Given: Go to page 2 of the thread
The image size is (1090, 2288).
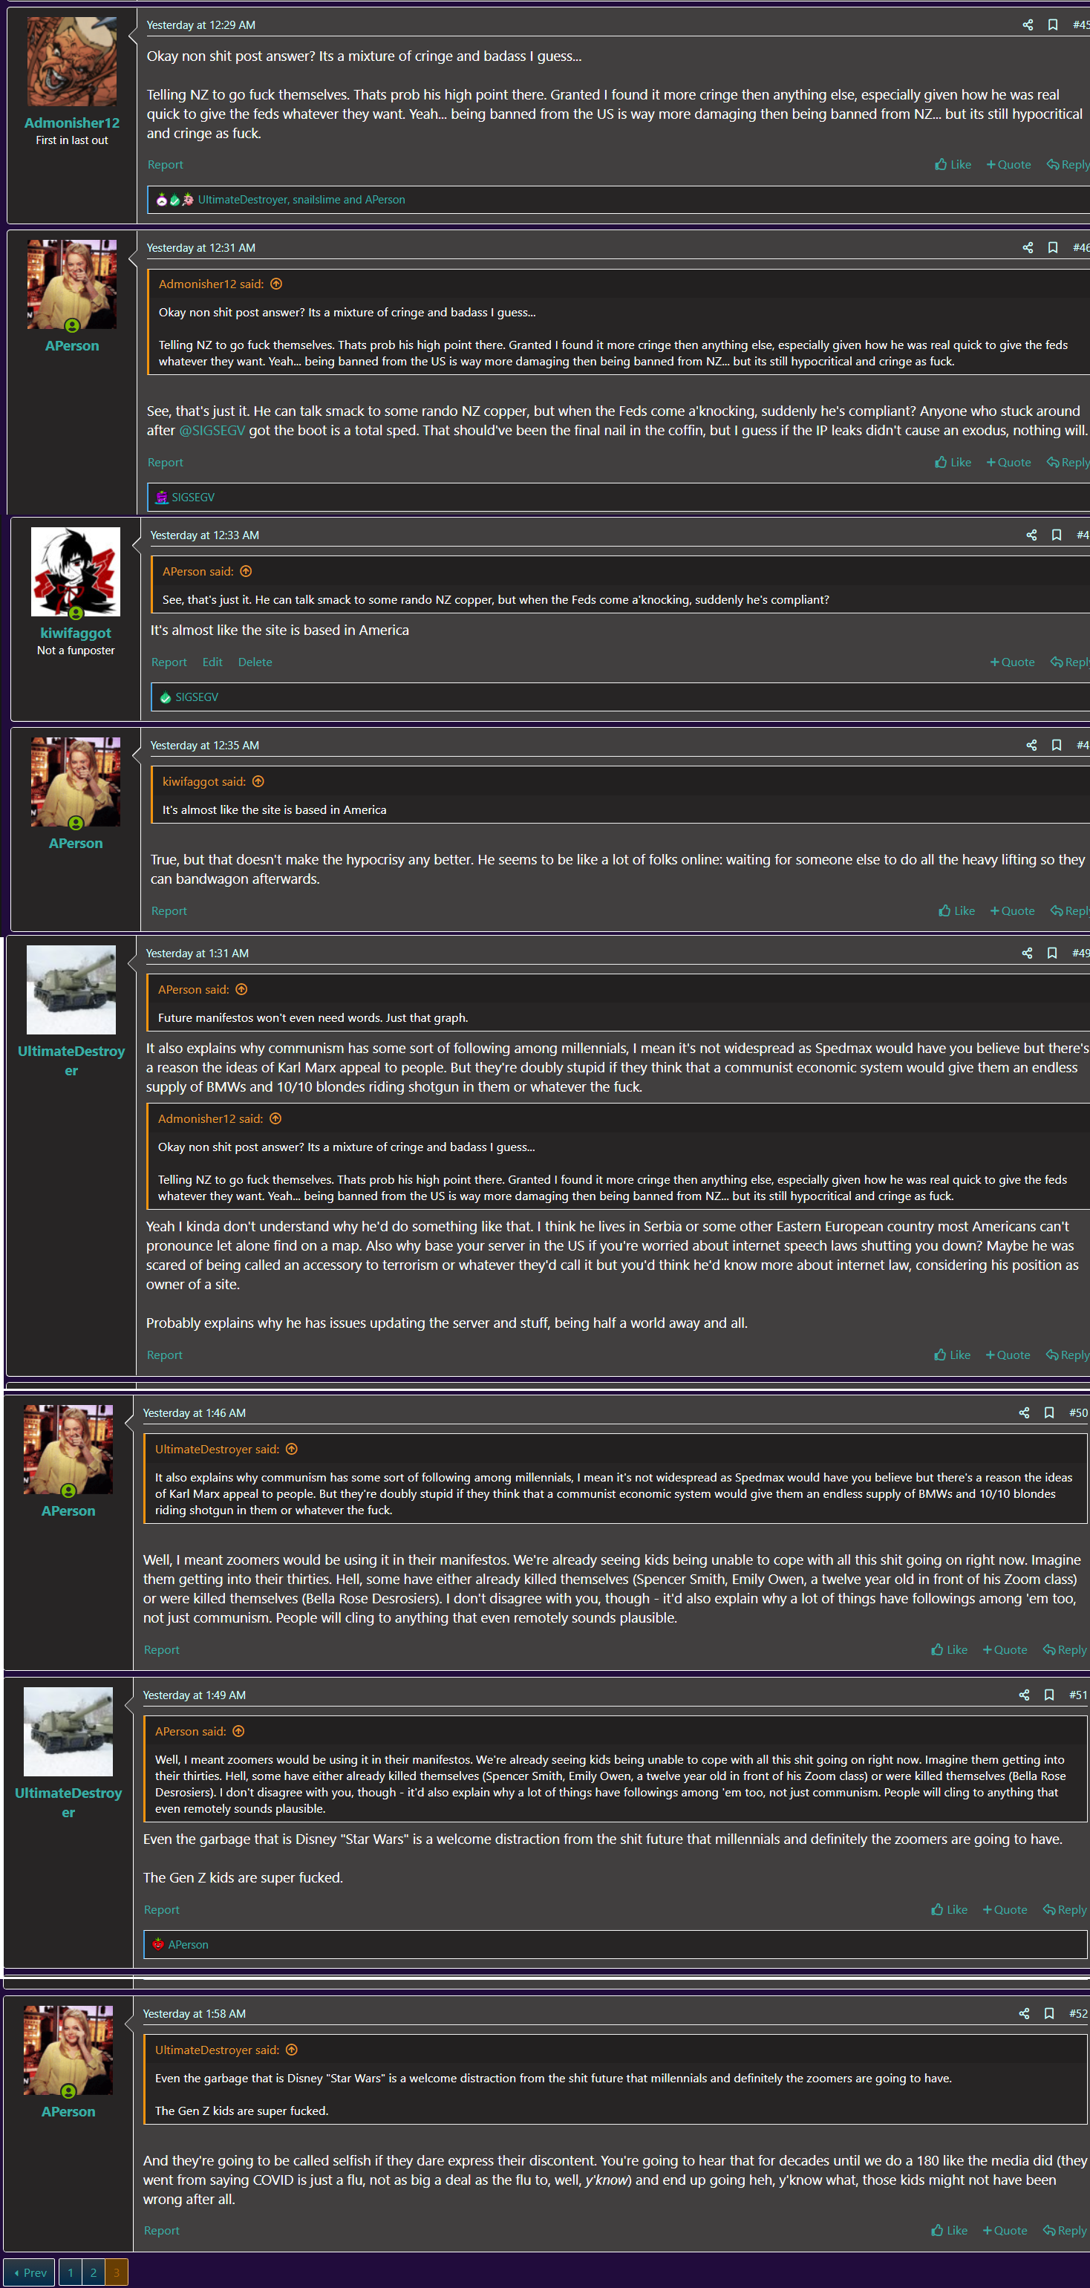Looking at the screenshot, I should pos(94,2273).
